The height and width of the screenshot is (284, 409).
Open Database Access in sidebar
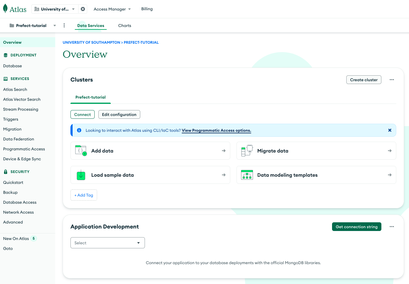tap(20, 202)
